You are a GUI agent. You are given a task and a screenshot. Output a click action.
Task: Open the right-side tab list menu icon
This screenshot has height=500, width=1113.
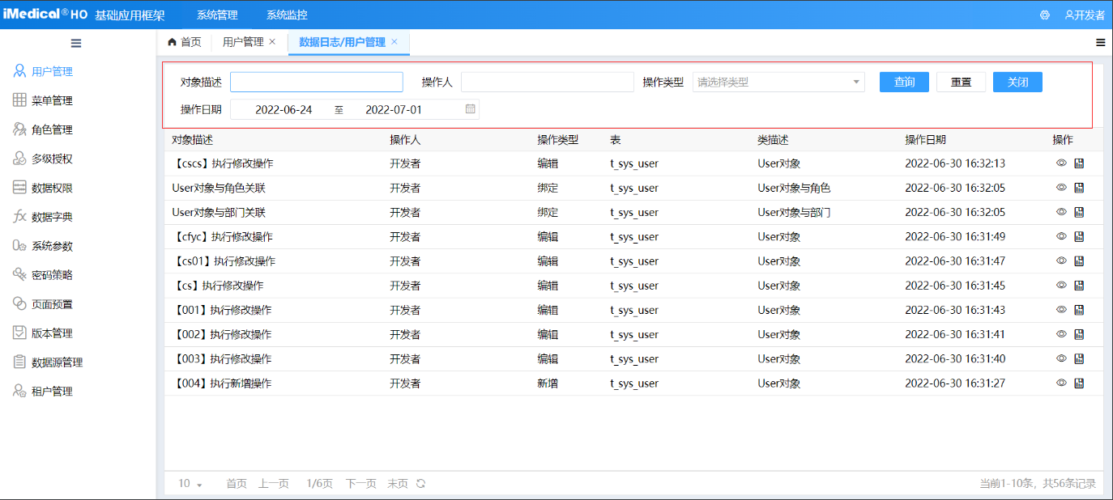pyautogui.click(x=1101, y=43)
